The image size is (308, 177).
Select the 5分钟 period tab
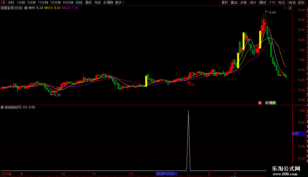(31, 2)
